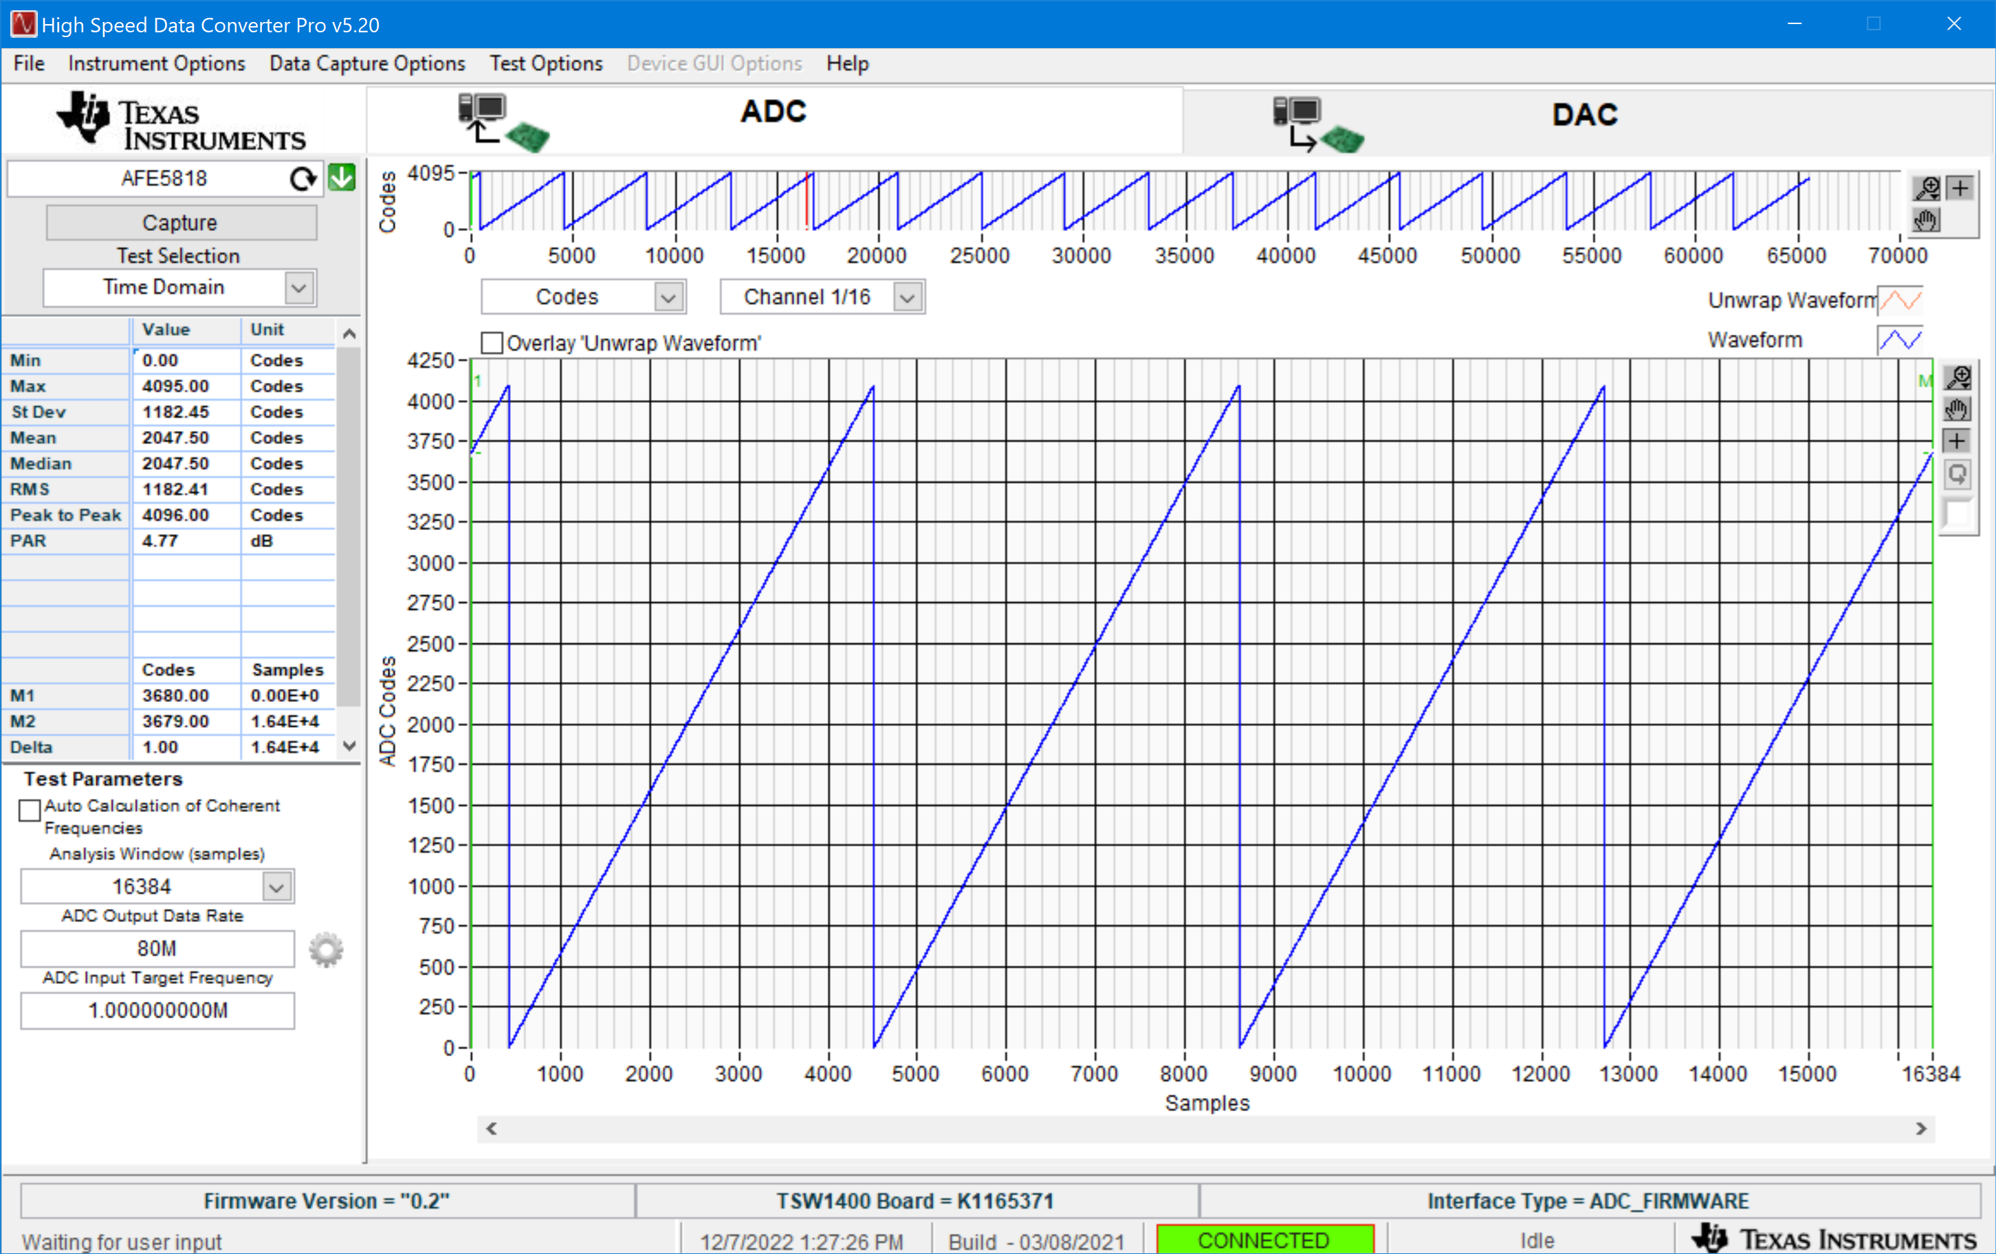The width and height of the screenshot is (1996, 1254).
Task: Click the disabled Device GUI Options menu
Action: [714, 64]
